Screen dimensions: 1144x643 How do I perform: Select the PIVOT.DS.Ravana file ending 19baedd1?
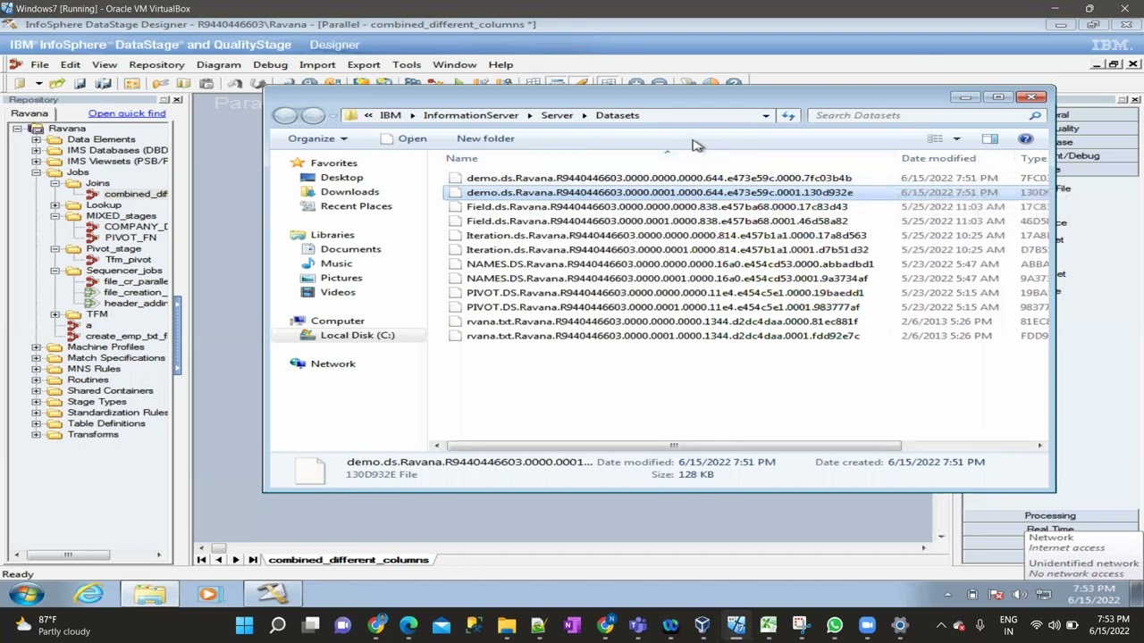coord(665,292)
